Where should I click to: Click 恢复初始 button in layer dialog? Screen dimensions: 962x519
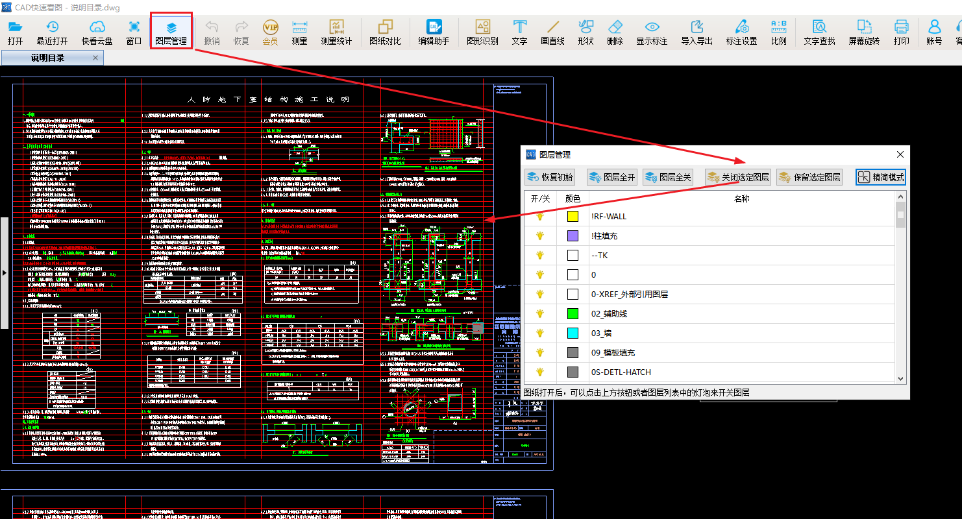(550, 177)
